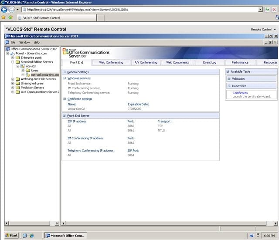
Task: Open the File menu
Action: [x=13, y=42]
